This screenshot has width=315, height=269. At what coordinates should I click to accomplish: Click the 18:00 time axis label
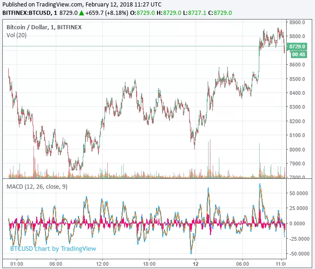tap(149, 264)
